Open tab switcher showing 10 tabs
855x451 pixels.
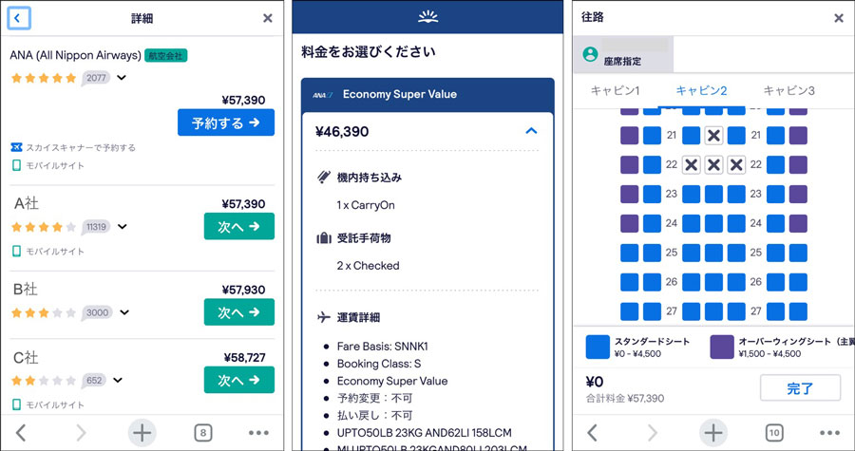point(774,433)
